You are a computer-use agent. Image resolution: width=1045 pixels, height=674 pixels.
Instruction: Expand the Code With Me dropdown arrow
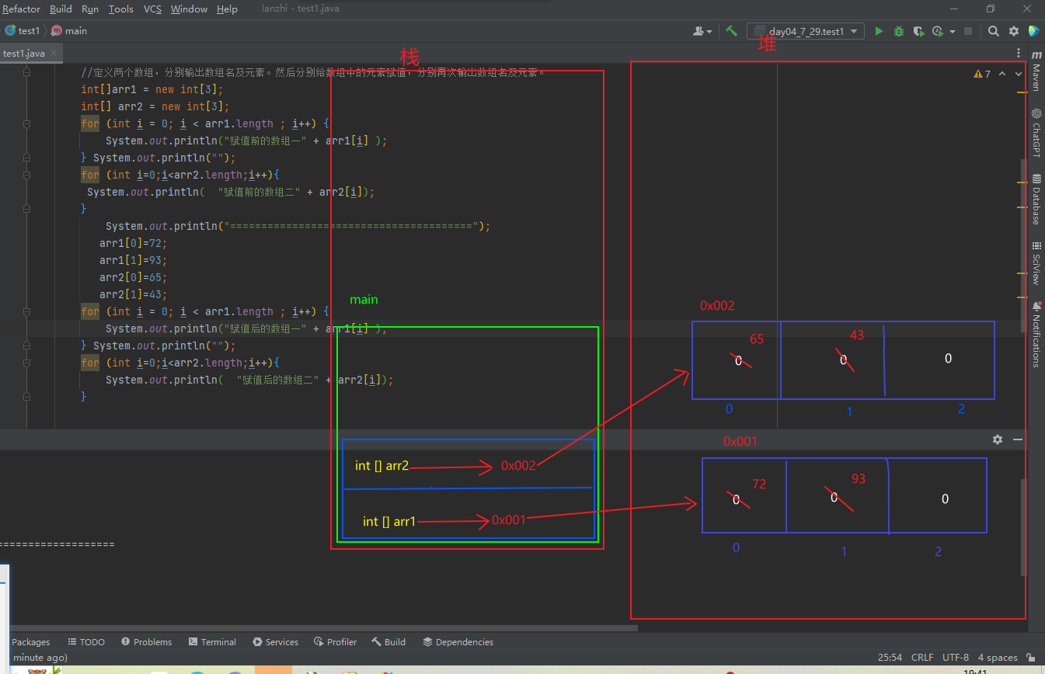point(709,32)
